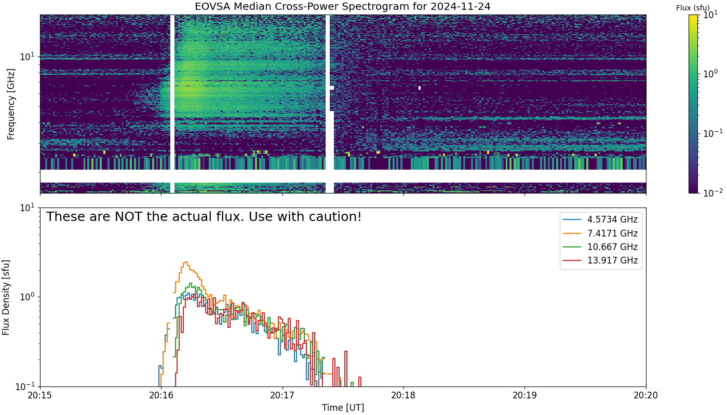Click the orange 7.4171 GHz curve peak

(186, 262)
